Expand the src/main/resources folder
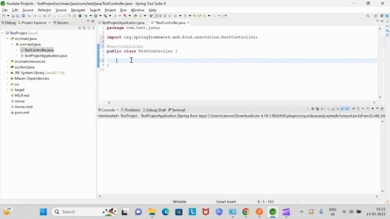Viewport: 390px width, 219px height. pyautogui.click(x=7, y=61)
